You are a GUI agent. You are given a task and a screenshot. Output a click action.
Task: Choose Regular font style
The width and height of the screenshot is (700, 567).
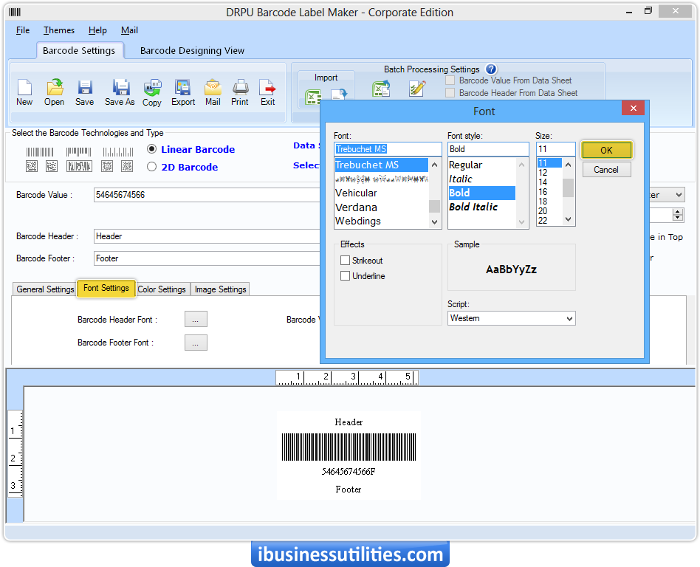coord(465,165)
